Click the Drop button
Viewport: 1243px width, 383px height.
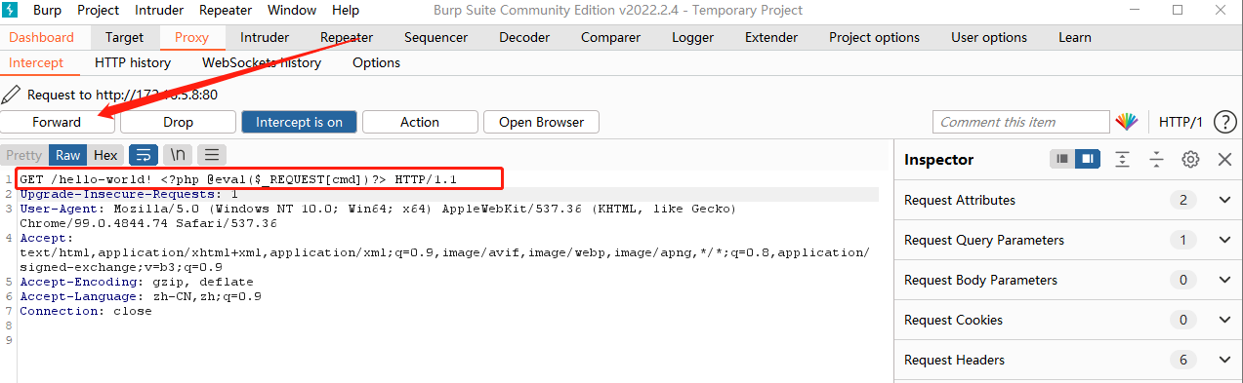(178, 122)
